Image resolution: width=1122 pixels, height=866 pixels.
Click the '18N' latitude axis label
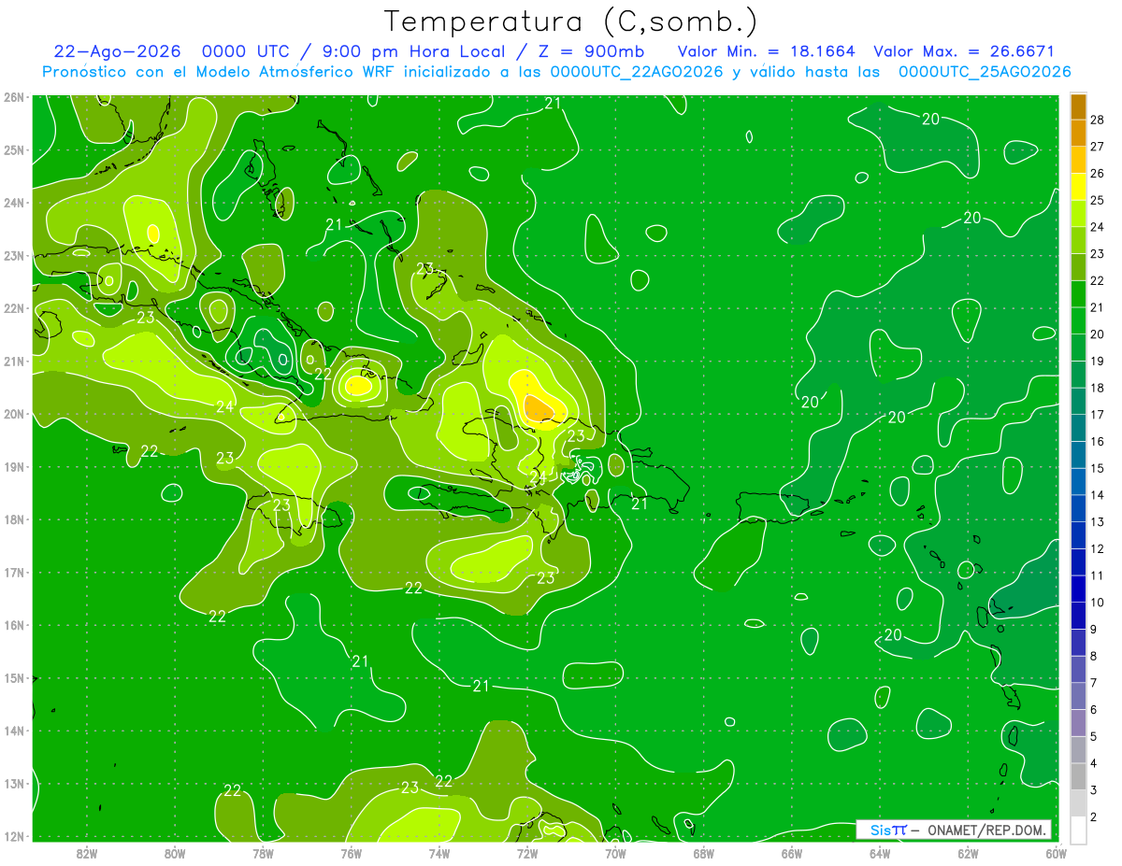(x=14, y=519)
